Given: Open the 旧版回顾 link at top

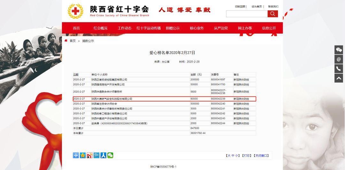Looking at the screenshot, I should click(240, 6).
